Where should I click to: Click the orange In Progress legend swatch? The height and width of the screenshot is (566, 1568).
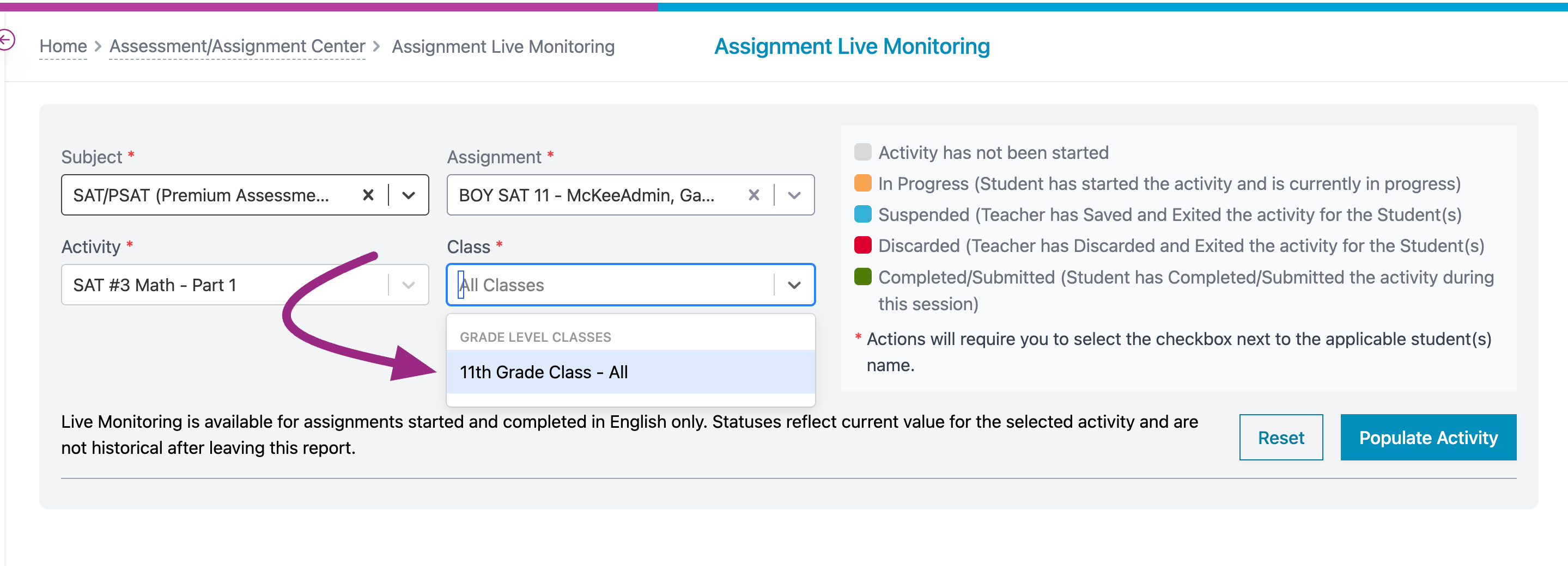coord(862,183)
